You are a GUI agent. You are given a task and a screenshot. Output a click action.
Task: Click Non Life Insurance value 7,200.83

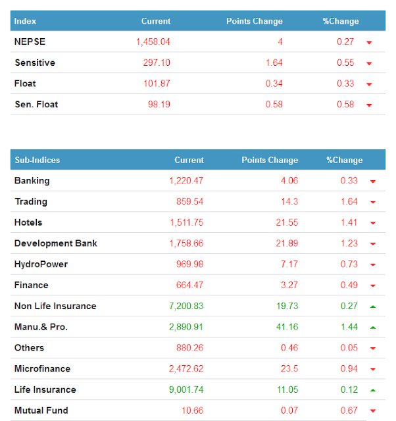[x=186, y=306]
